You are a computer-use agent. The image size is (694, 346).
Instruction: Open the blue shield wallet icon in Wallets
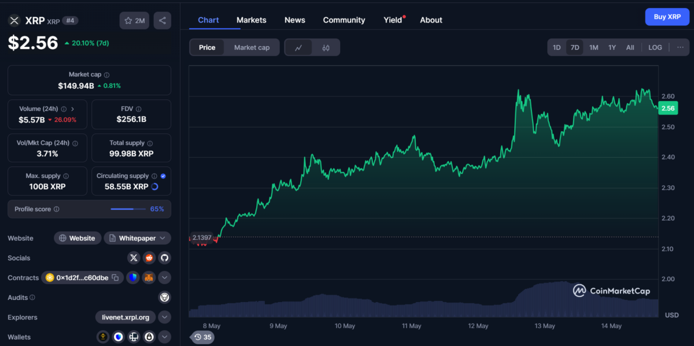[119, 337]
